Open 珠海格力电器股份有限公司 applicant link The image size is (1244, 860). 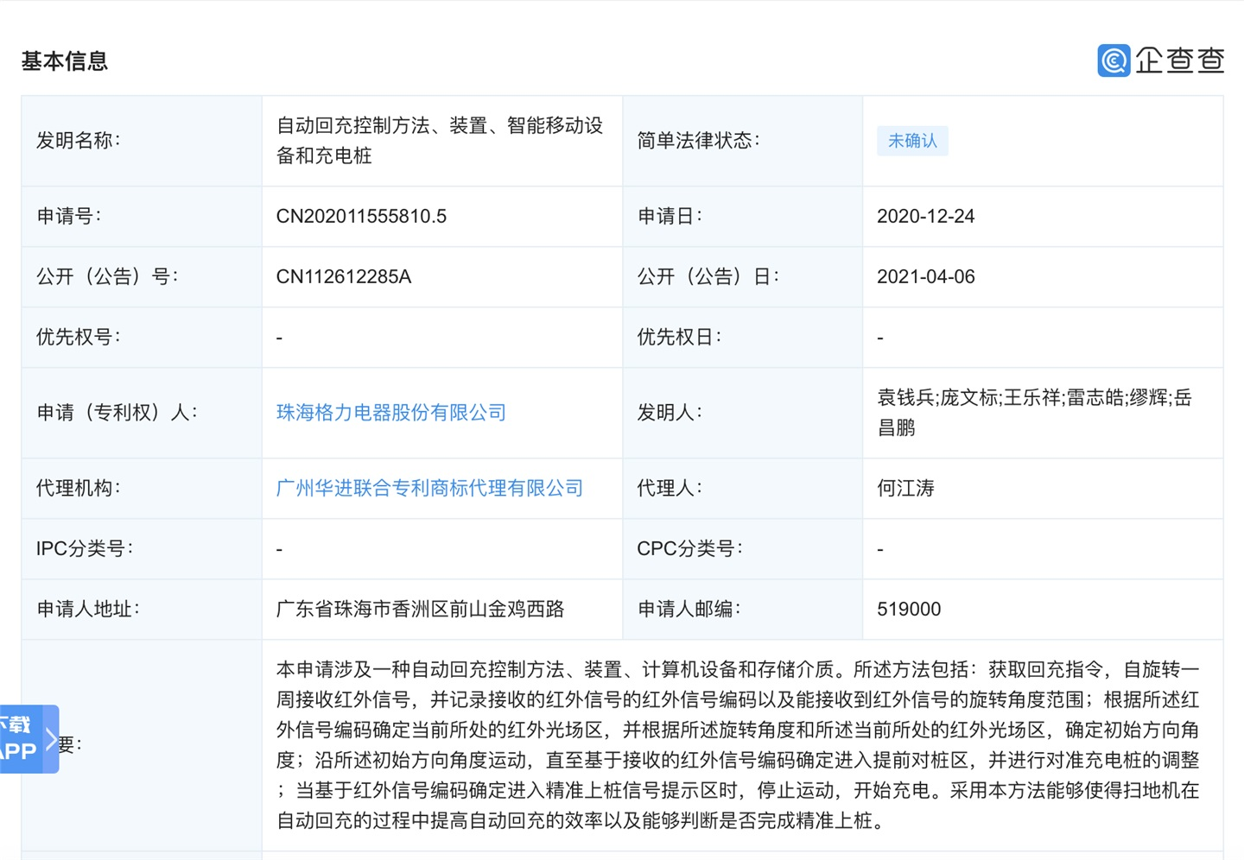click(390, 413)
